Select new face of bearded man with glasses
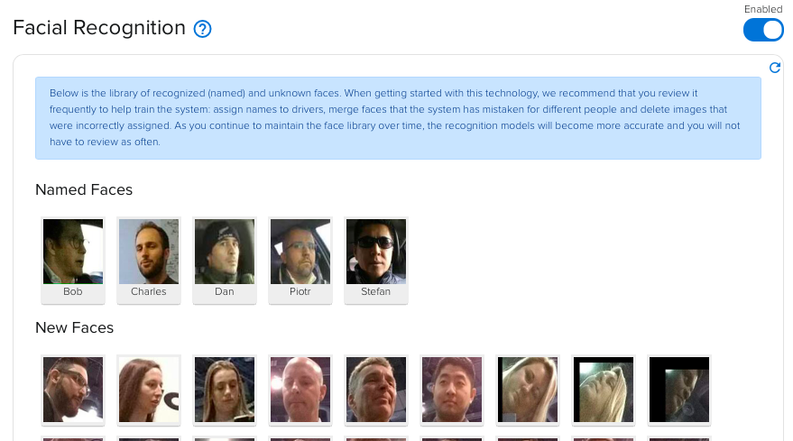The height and width of the screenshot is (441, 793). pos(73,390)
